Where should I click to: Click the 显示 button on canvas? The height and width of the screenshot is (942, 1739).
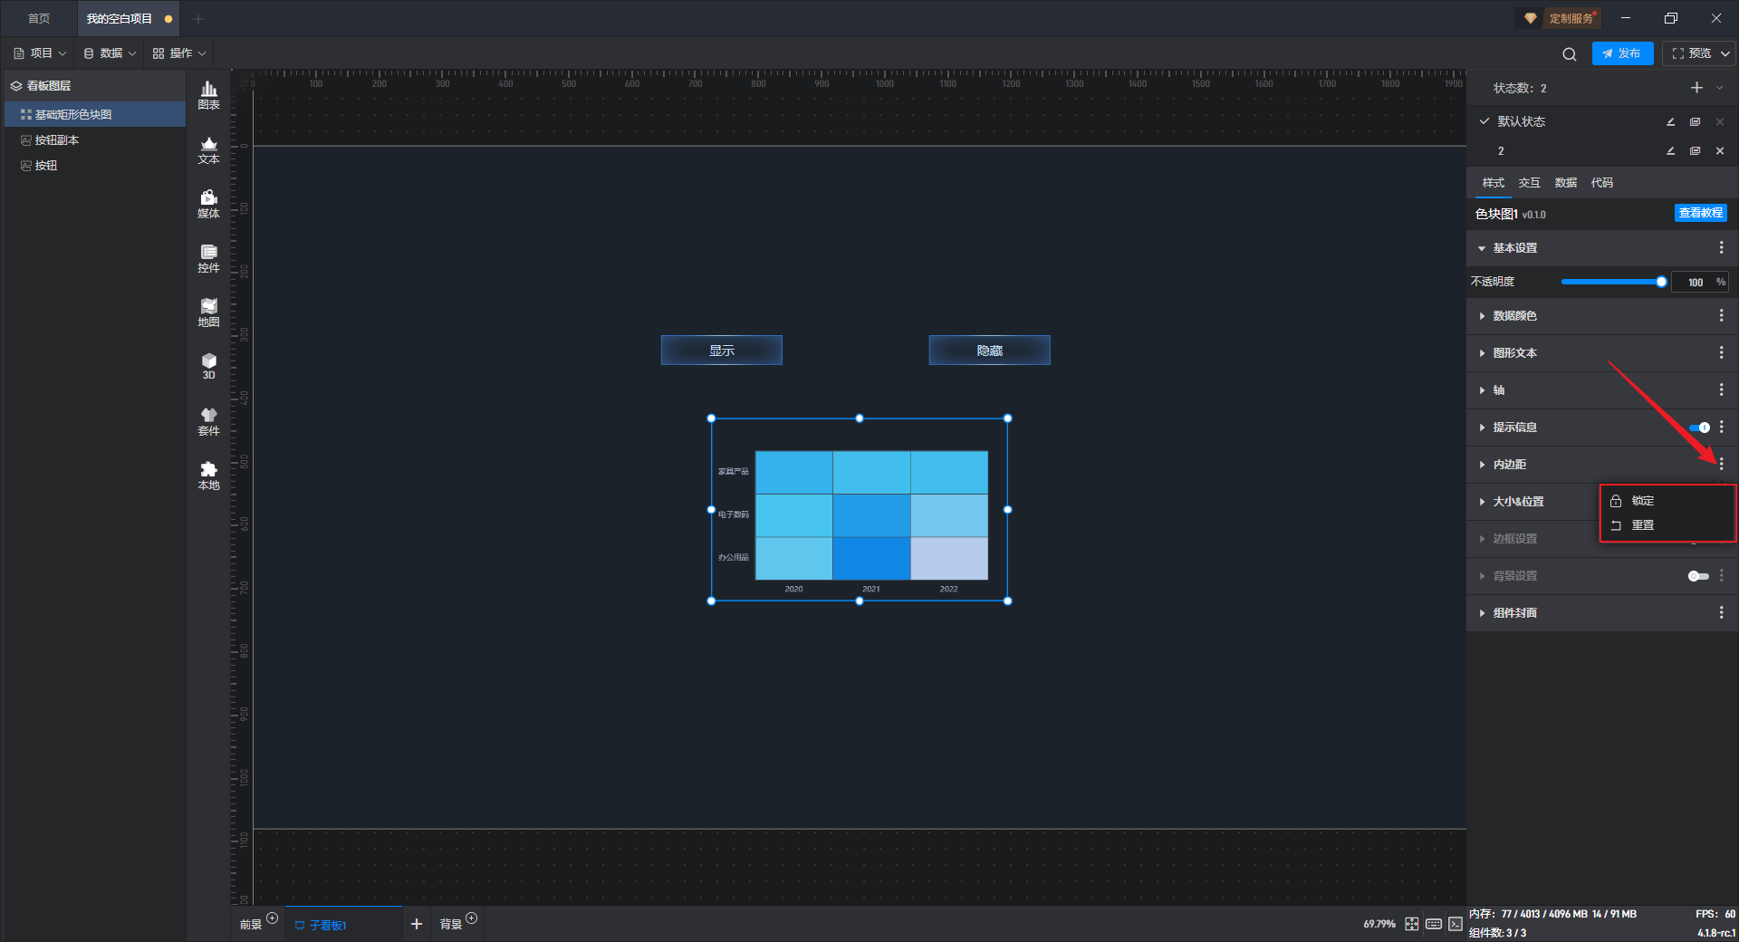point(722,351)
